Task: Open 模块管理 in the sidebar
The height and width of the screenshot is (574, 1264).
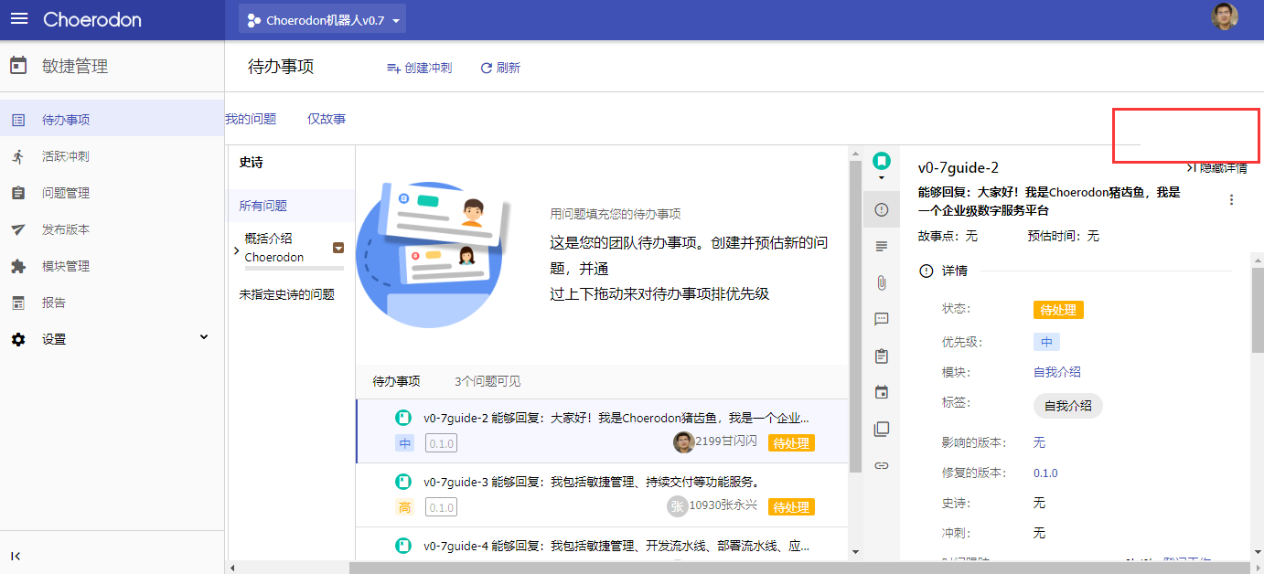Action: 112,266
